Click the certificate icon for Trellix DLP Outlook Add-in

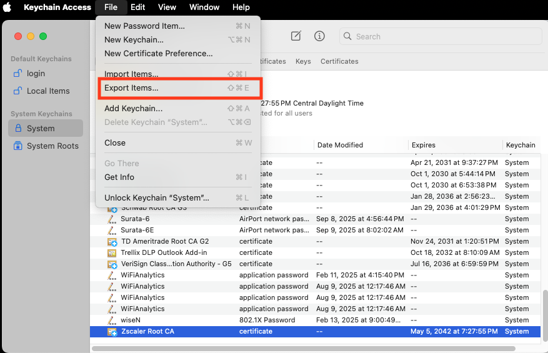point(112,252)
